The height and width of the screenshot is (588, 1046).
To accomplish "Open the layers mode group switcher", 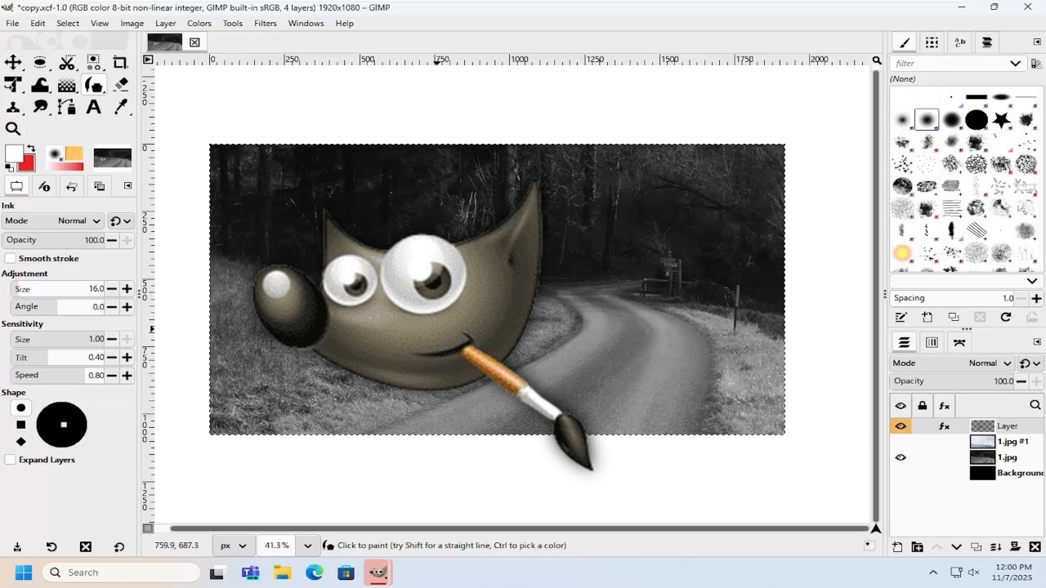I will (1031, 363).
